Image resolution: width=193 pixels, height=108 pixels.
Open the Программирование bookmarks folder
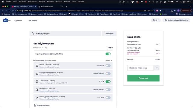coord(19,14)
